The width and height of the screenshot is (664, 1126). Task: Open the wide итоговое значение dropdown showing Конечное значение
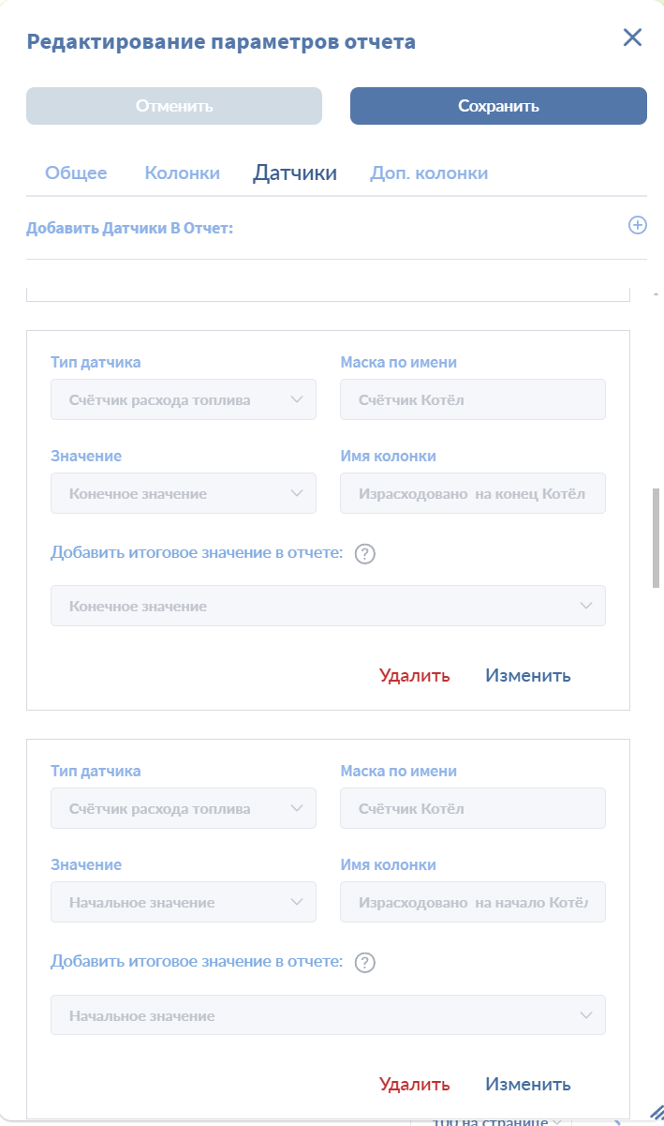(x=328, y=606)
